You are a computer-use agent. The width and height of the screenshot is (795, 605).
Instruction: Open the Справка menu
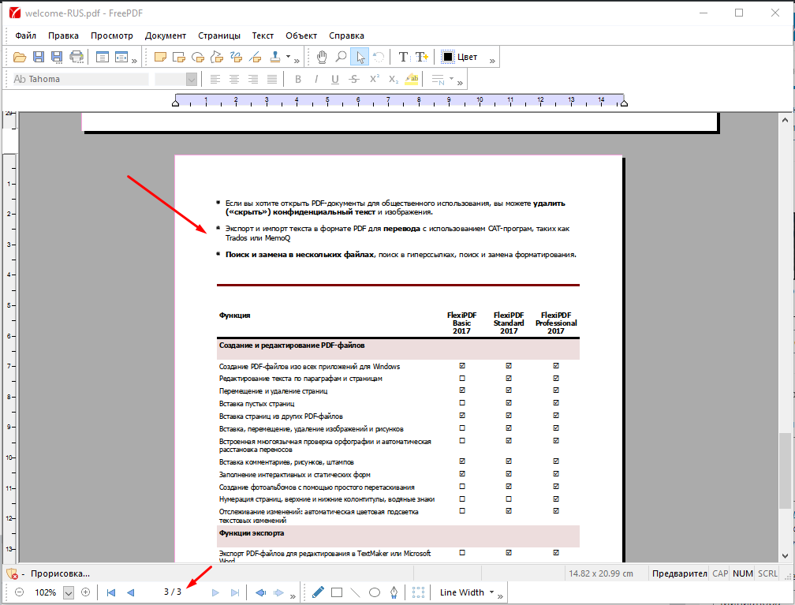tap(346, 35)
